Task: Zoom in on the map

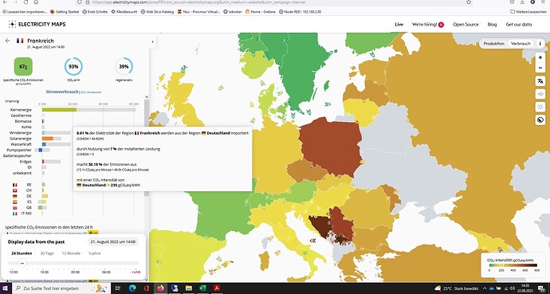Action: click(540, 57)
